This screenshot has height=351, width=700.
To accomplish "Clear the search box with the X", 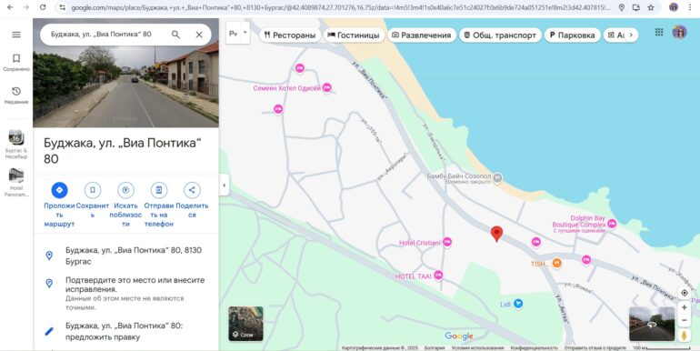I will coord(199,35).
